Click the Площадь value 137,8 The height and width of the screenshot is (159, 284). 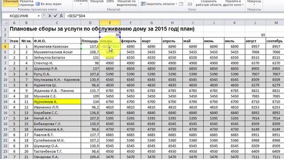coord(90,46)
